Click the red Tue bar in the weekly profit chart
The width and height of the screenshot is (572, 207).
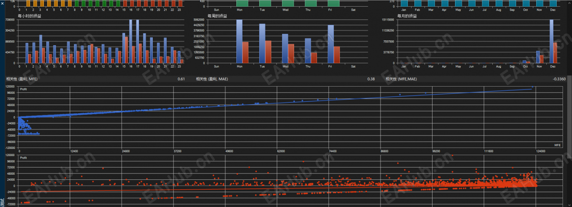268,52
